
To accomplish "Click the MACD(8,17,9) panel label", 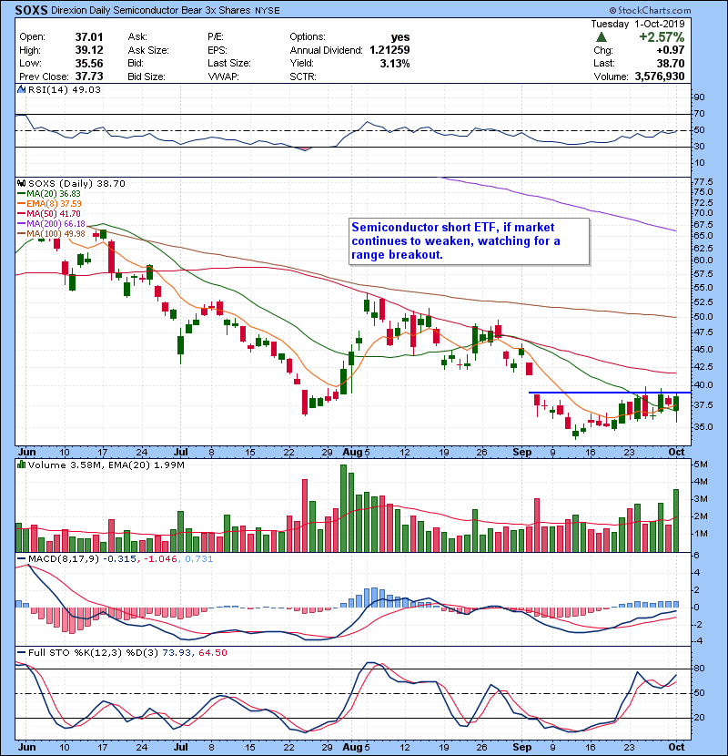I will pos(64,559).
